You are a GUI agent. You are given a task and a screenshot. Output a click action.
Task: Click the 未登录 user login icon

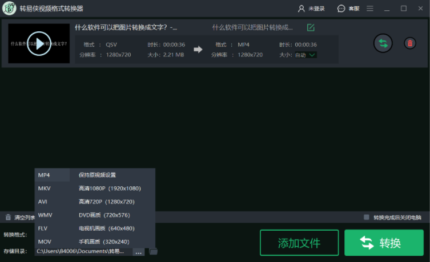(x=302, y=9)
